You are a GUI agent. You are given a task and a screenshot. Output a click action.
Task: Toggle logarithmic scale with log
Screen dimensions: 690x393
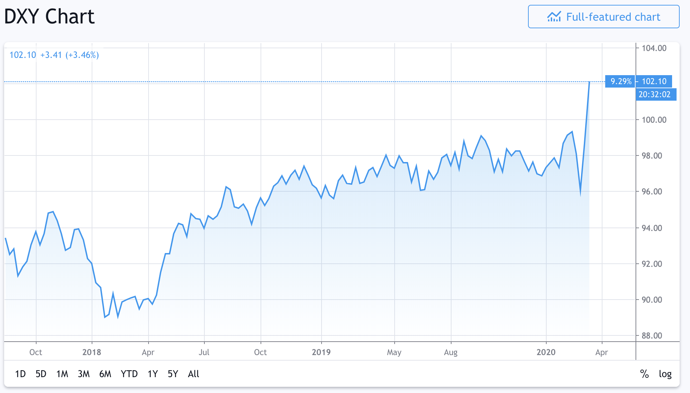coord(665,374)
